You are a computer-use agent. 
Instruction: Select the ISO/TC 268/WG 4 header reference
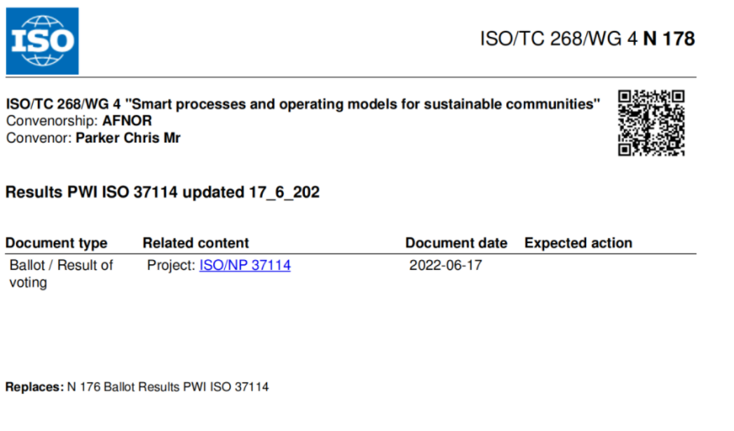pyautogui.click(x=559, y=39)
